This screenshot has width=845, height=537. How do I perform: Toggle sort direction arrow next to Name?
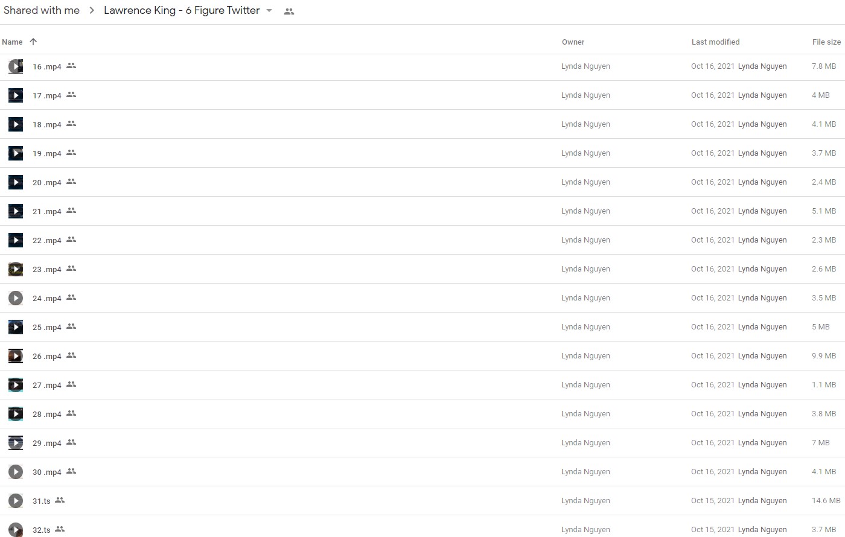pyautogui.click(x=33, y=42)
